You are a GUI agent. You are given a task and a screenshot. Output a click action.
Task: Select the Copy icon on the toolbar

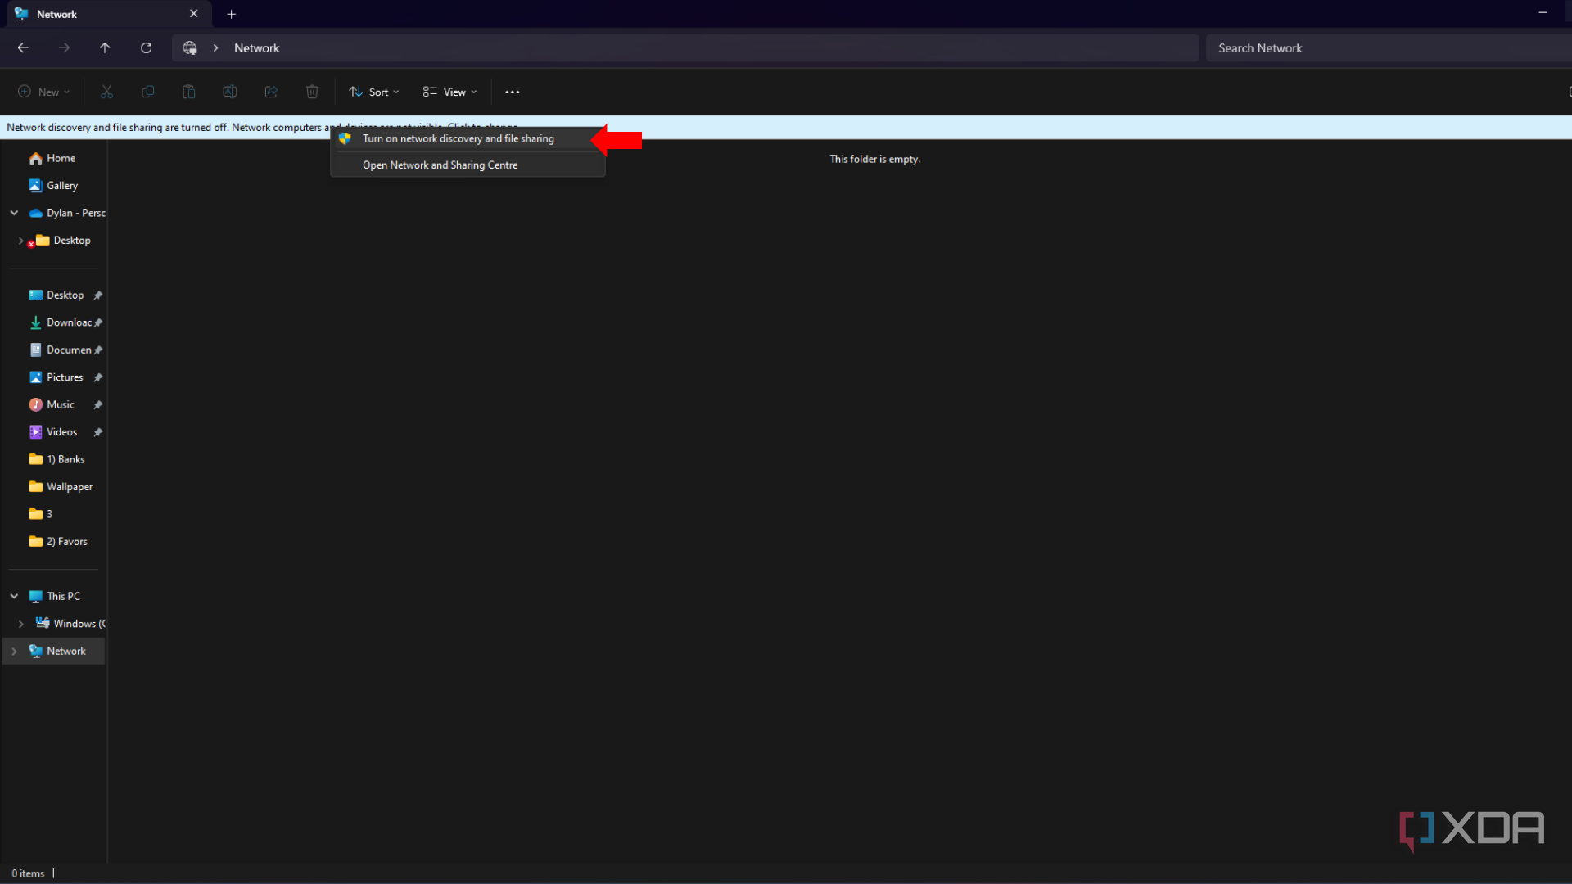pyautogui.click(x=148, y=92)
